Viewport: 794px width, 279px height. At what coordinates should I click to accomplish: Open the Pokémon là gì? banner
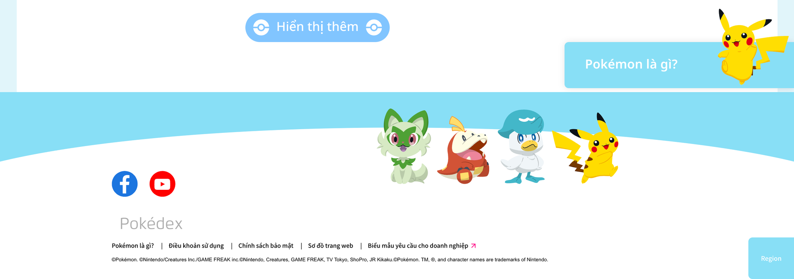click(x=679, y=65)
